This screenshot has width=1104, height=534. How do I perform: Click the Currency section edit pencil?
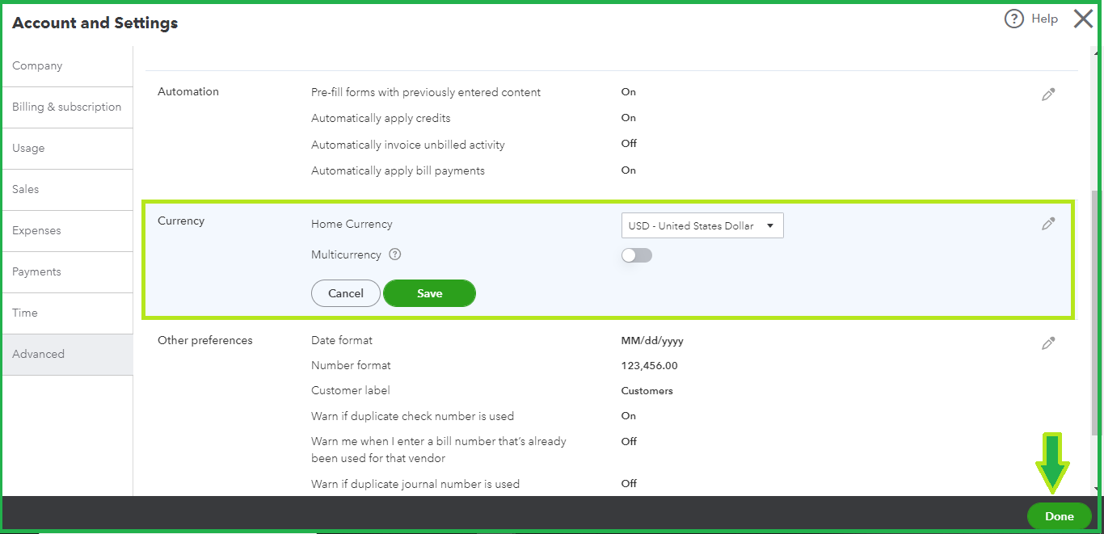1048,223
